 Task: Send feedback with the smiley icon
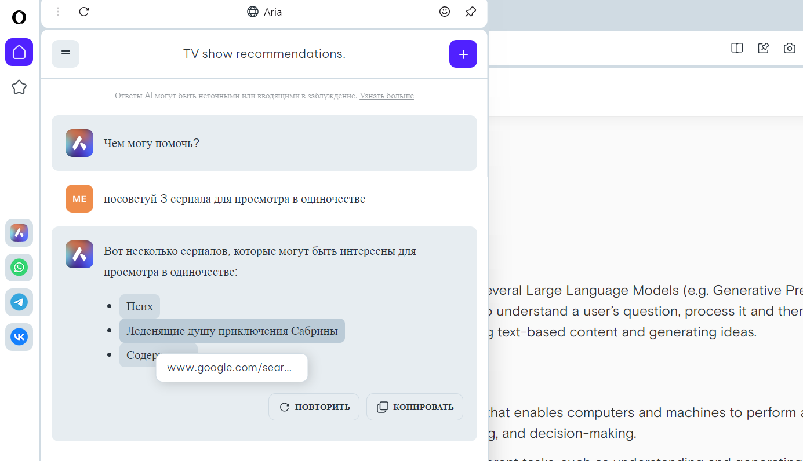pos(445,12)
